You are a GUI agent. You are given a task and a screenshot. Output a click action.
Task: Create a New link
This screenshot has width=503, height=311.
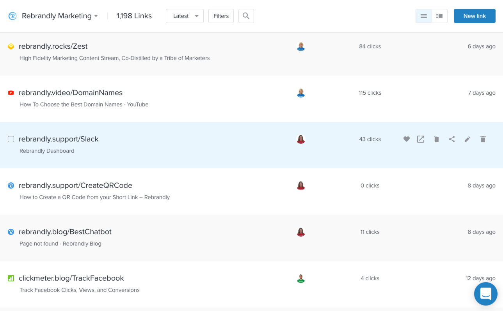tap(475, 16)
